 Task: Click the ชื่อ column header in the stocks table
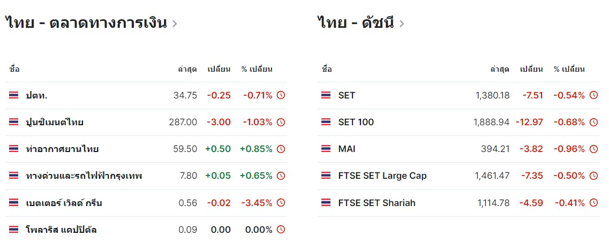pyautogui.click(x=14, y=69)
